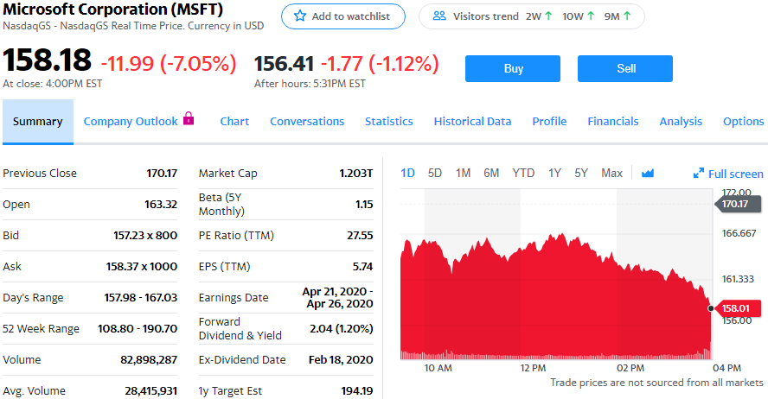Select the 5D chart range
The width and height of the screenshot is (768, 399).
point(435,174)
